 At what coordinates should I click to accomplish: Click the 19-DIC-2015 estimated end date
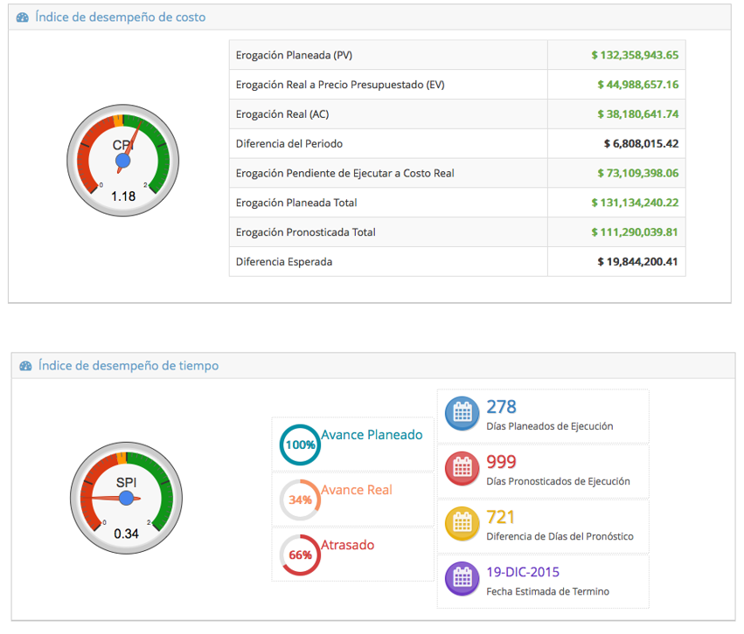pyautogui.click(x=523, y=573)
